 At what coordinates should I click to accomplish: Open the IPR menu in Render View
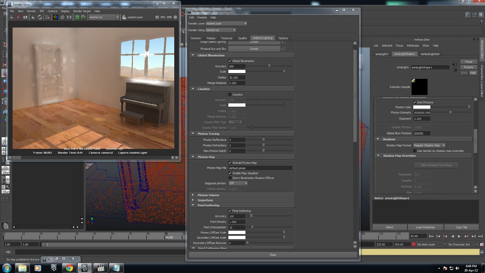coord(42,11)
